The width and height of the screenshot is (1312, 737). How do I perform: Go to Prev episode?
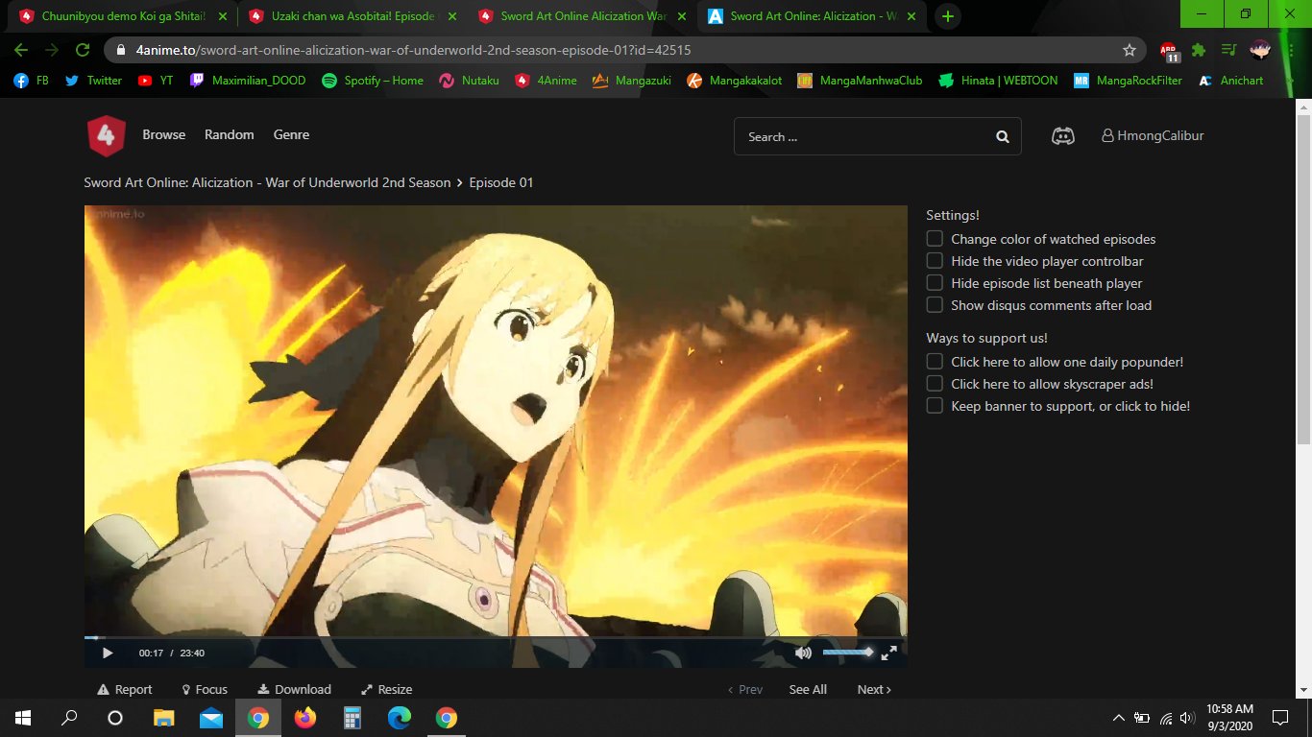pos(745,689)
